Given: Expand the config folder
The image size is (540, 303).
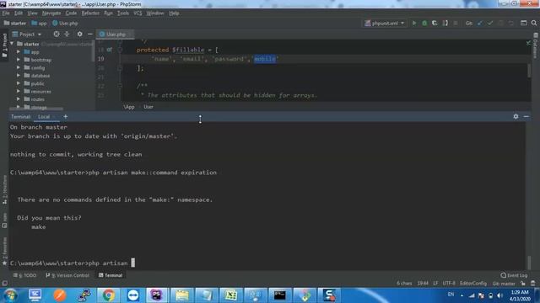Looking at the screenshot, I should (x=19, y=67).
